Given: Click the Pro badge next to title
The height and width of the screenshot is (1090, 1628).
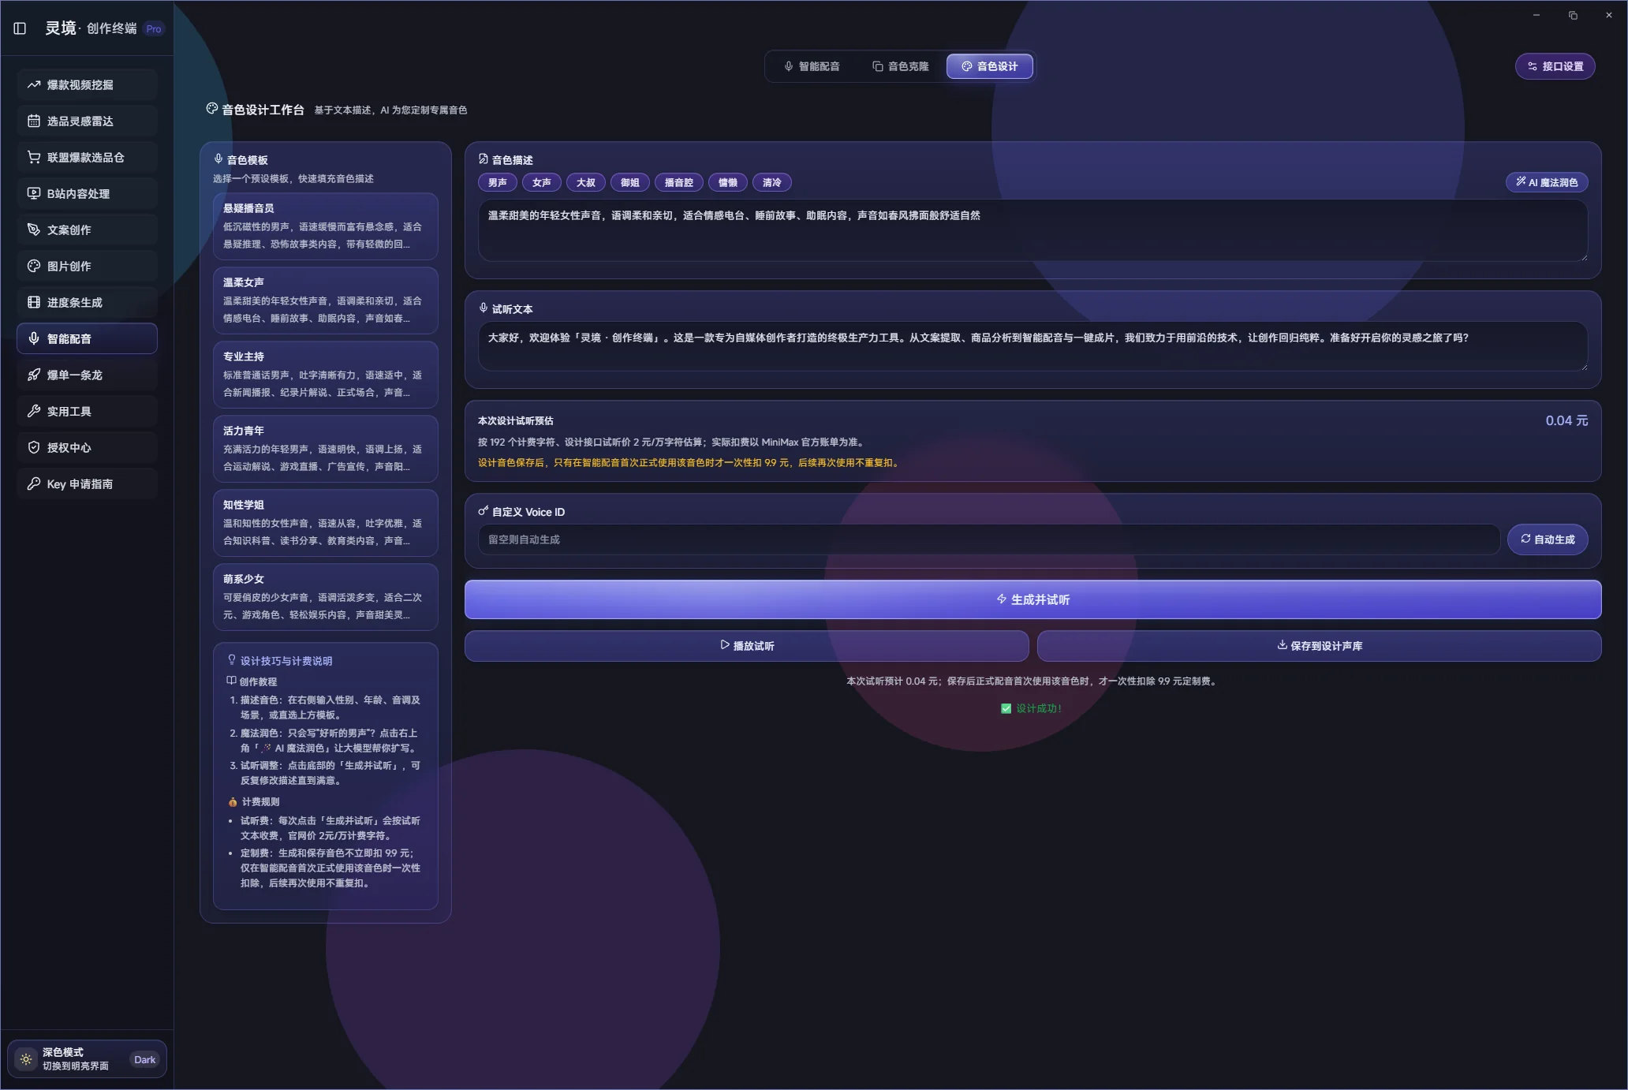Looking at the screenshot, I should pyautogui.click(x=154, y=29).
